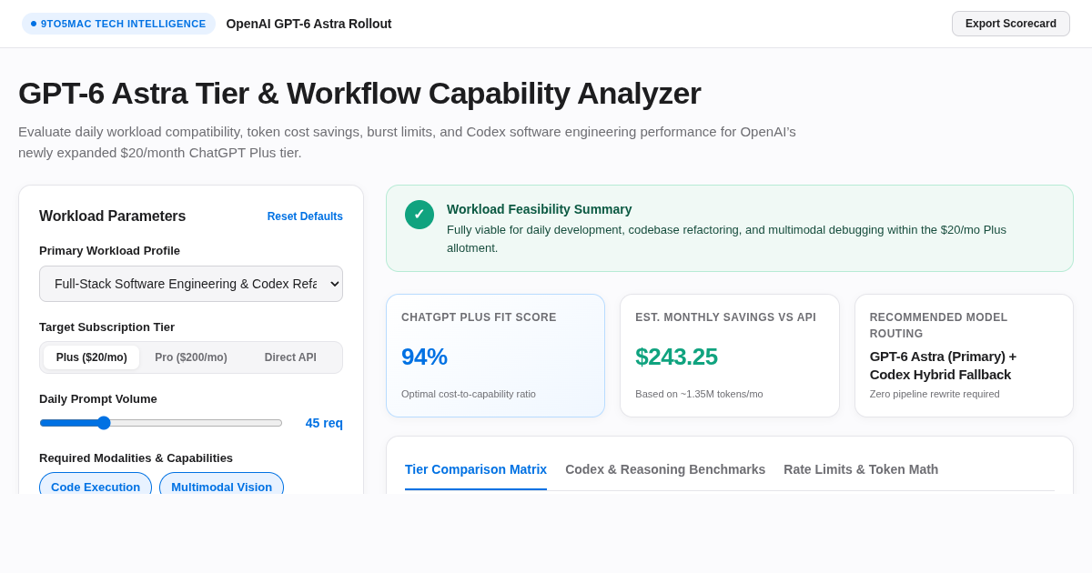1092x573 pixels.
Task: Open the Primary Workload Profile dropdown
Action: coord(191,284)
